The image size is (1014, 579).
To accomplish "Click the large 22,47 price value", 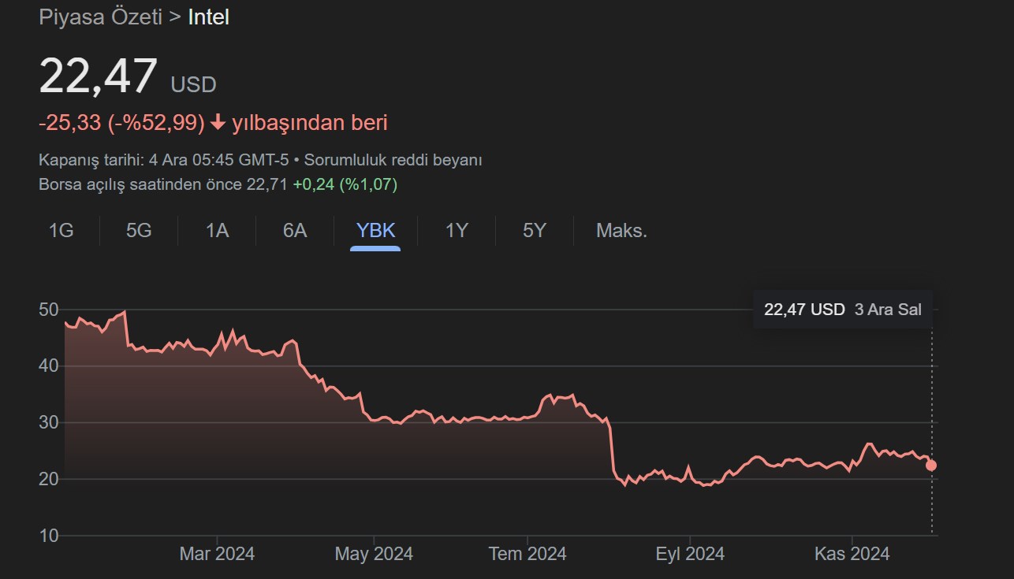I will 99,77.
